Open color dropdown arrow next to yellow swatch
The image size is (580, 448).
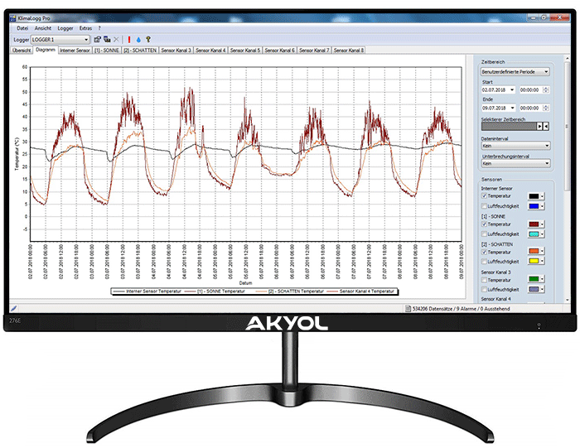pos(542,261)
